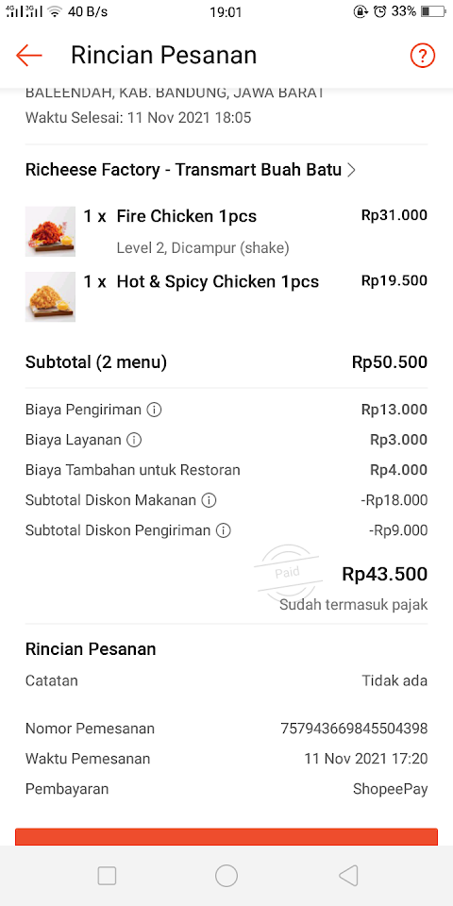Tap Hot & Spicy Chicken 1pcs item
The image size is (453, 906).
[218, 282]
